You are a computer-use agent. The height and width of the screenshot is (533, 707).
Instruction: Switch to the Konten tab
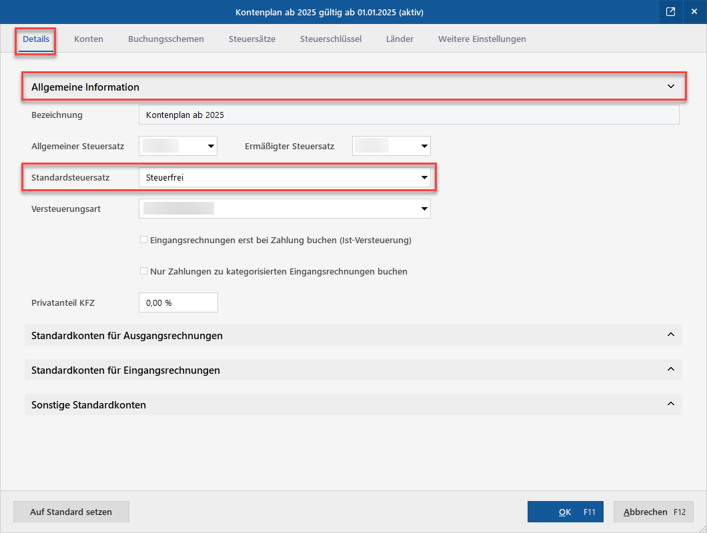[x=89, y=39]
